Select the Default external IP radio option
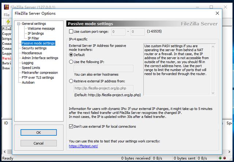 (x=71, y=55)
